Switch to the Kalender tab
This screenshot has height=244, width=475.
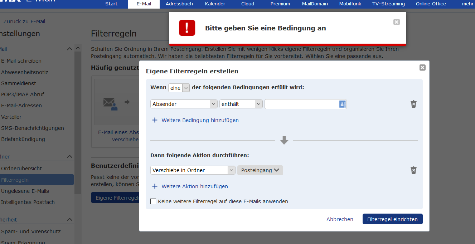(215, 4)
